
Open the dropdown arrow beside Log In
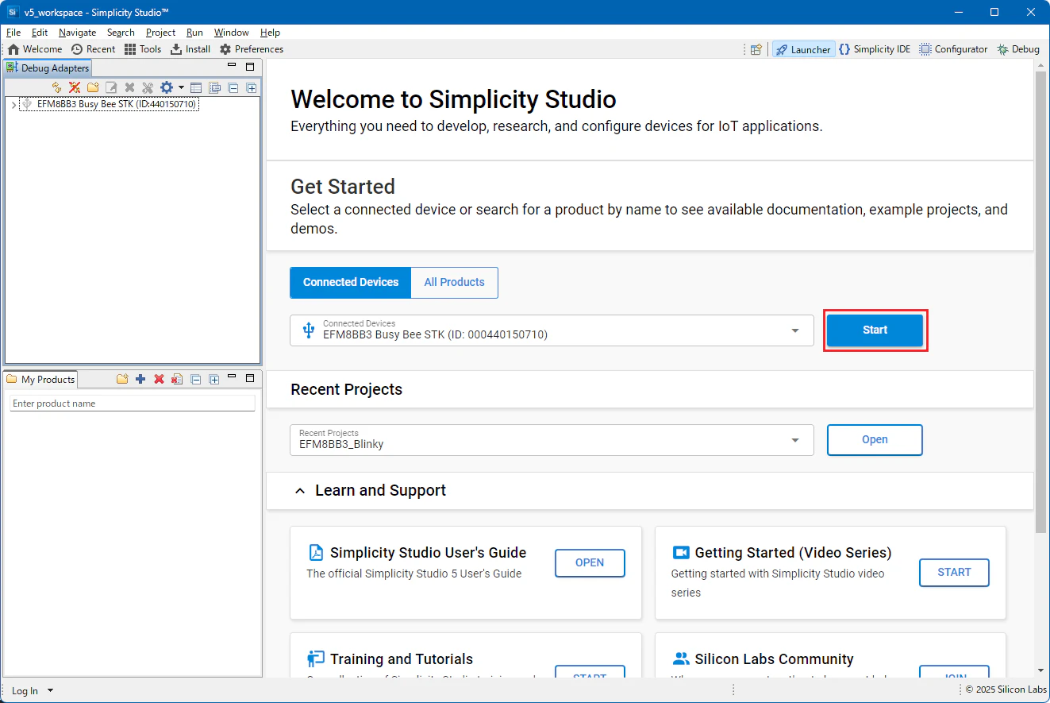[51, 690]
